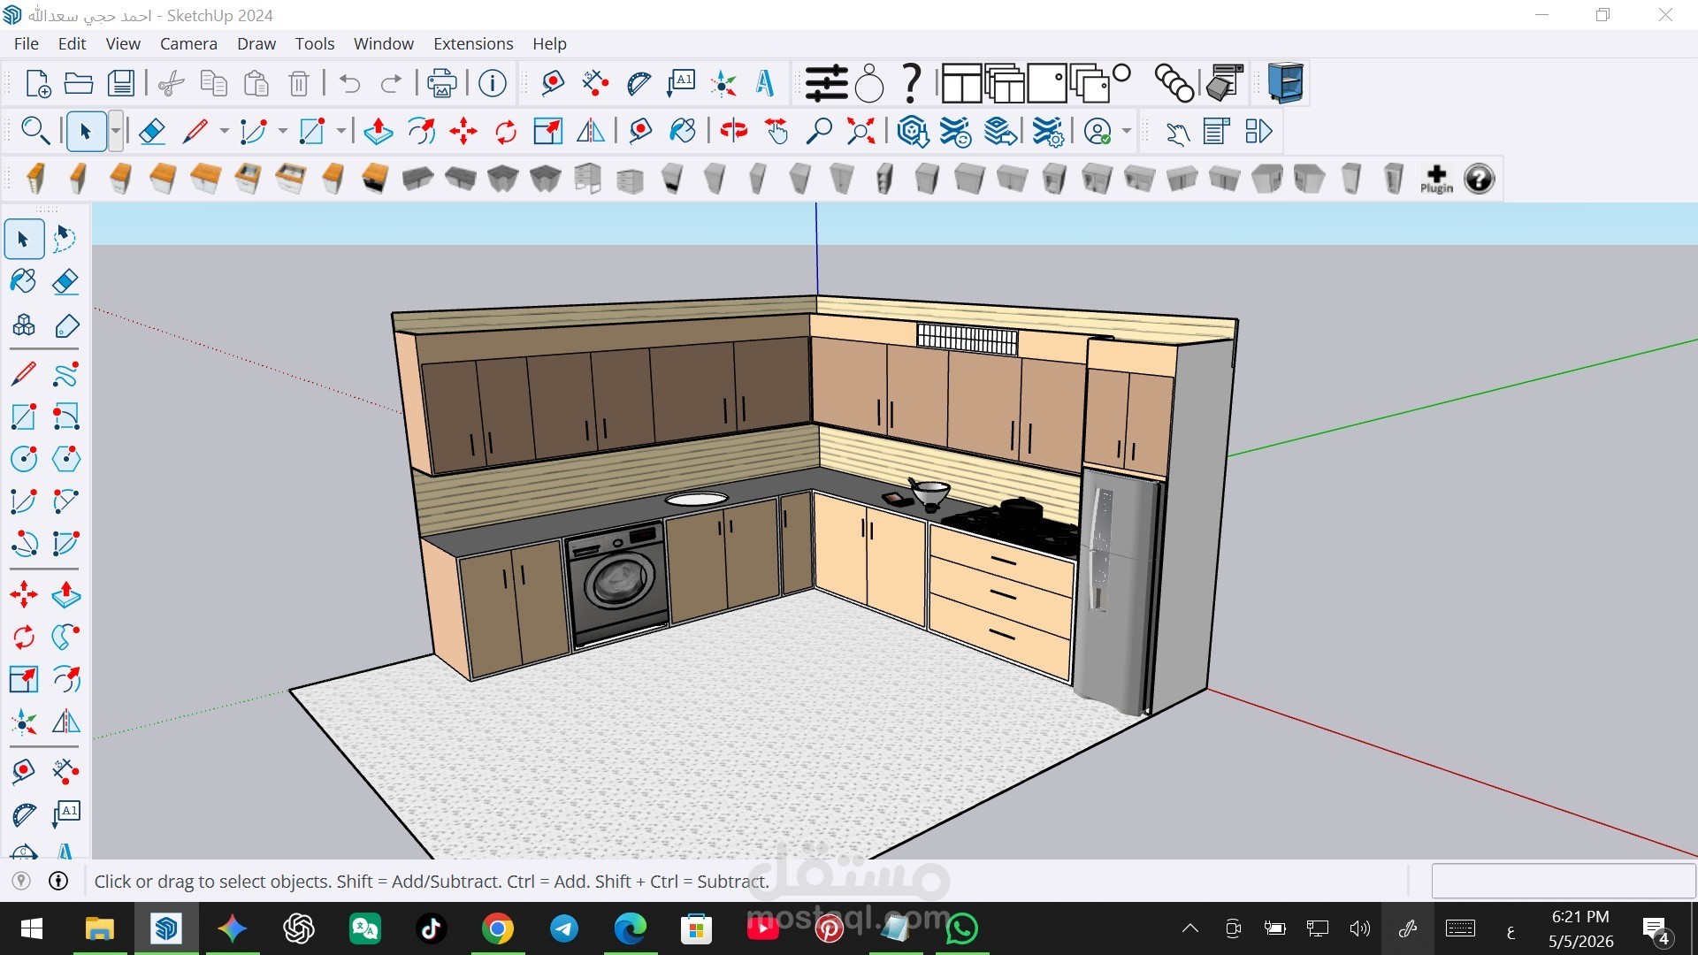This screenshot has width=1698, height=955.
Task: Open Telegram from the taskbar
Action: pyautogui.click(x=564, y=928)
